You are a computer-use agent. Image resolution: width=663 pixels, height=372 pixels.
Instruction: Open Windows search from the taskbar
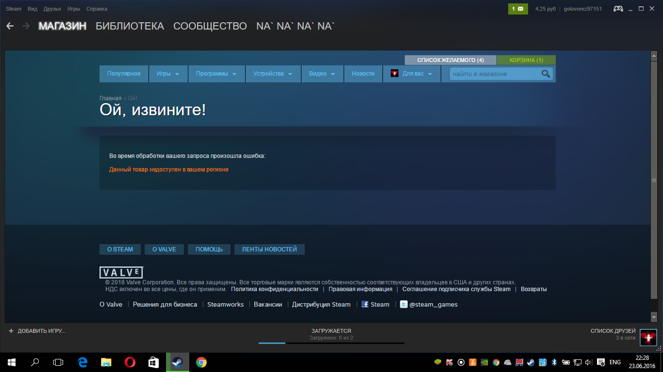click(35, 362)
